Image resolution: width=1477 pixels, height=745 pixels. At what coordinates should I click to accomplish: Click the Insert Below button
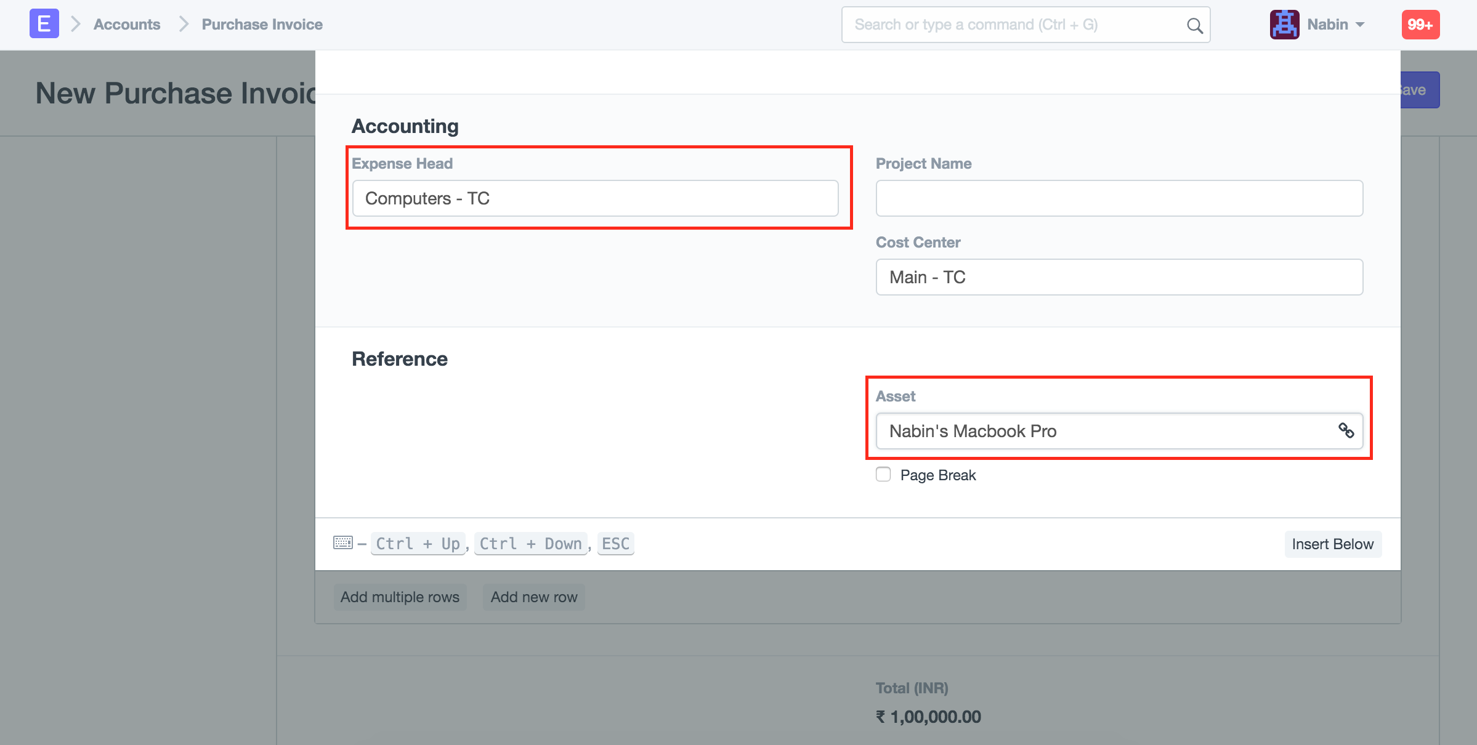1332,544
